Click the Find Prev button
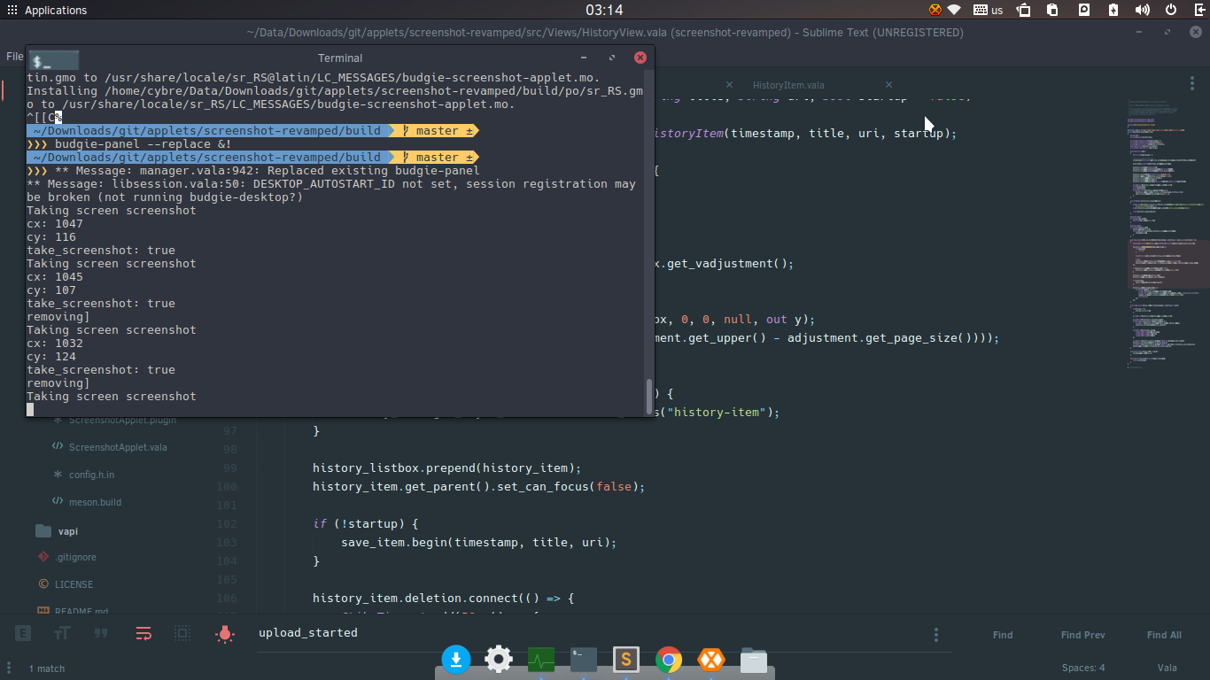The height and width of the screenshot is (680, 1210). click(1082, 635)
